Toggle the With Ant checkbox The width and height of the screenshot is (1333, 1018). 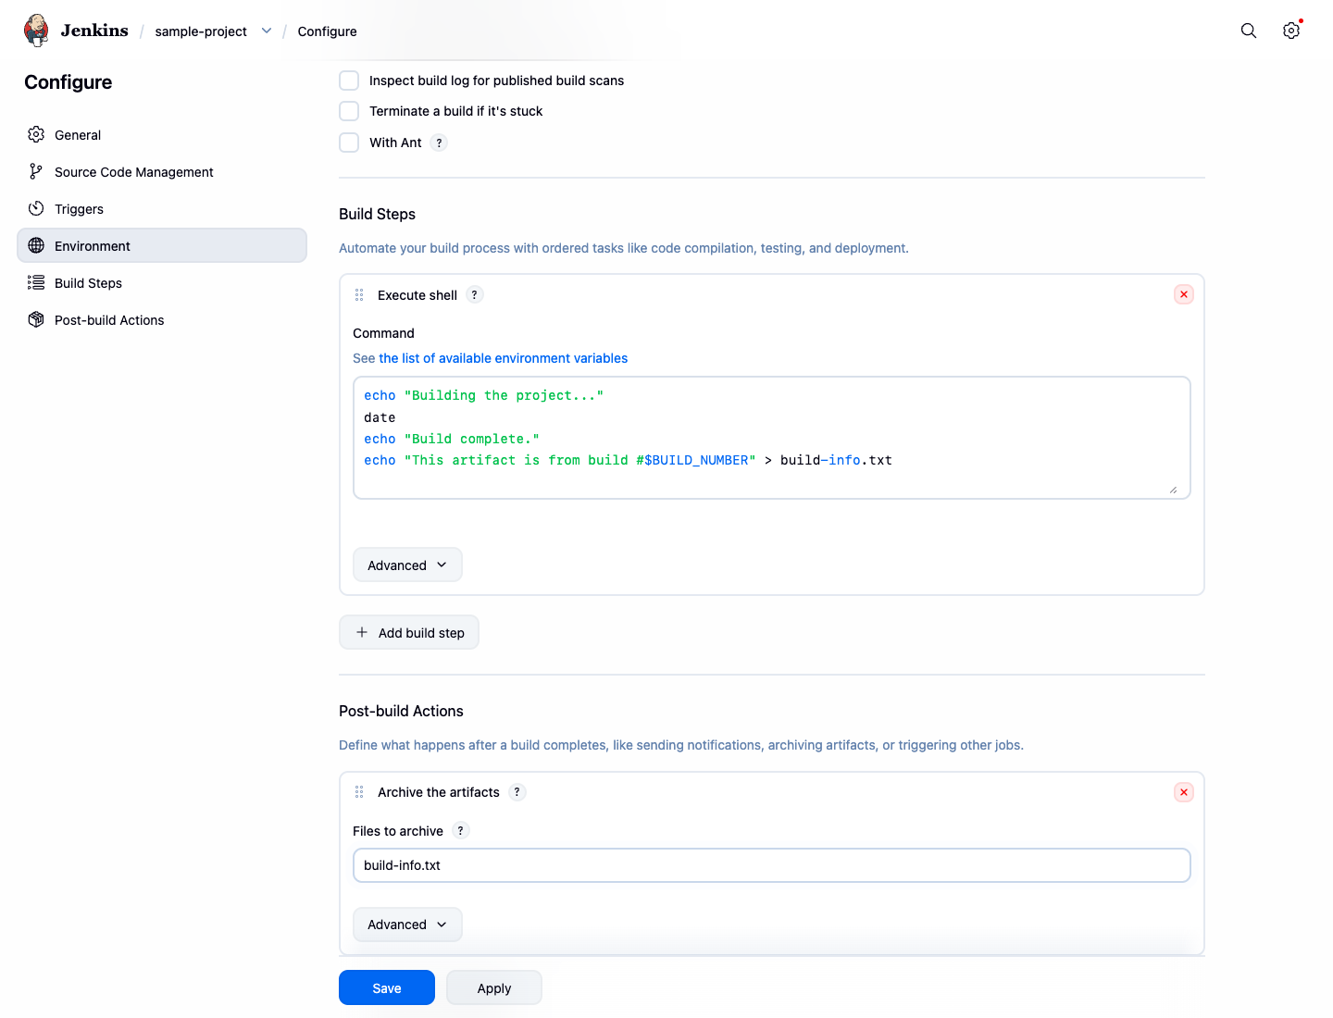pos(349,143)
